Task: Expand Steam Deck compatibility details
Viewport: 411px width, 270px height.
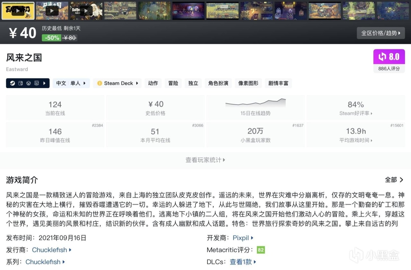Action: click(x=117, y=83)
